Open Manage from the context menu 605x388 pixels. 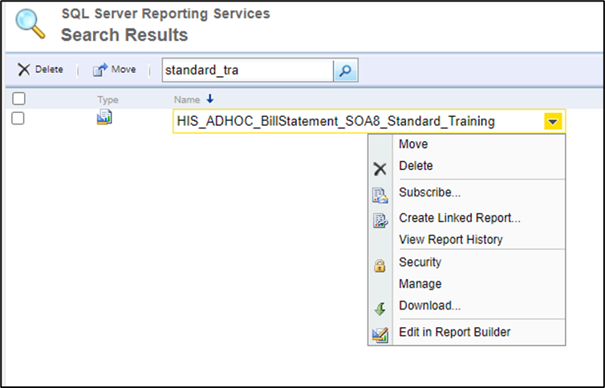(x=420, y=284)
